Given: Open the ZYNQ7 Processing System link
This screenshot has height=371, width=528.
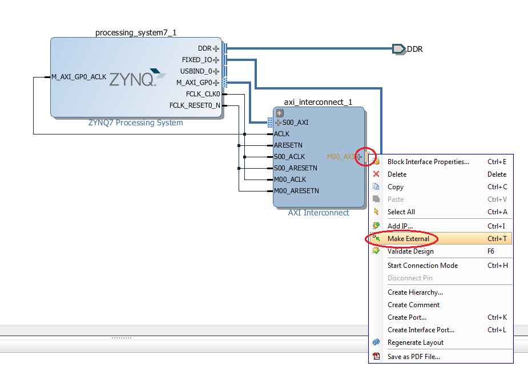Looking at the screenshot, I should [x=135, y=122].
